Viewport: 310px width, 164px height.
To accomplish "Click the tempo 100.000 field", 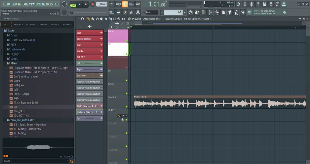I will (x=102, y=4).
